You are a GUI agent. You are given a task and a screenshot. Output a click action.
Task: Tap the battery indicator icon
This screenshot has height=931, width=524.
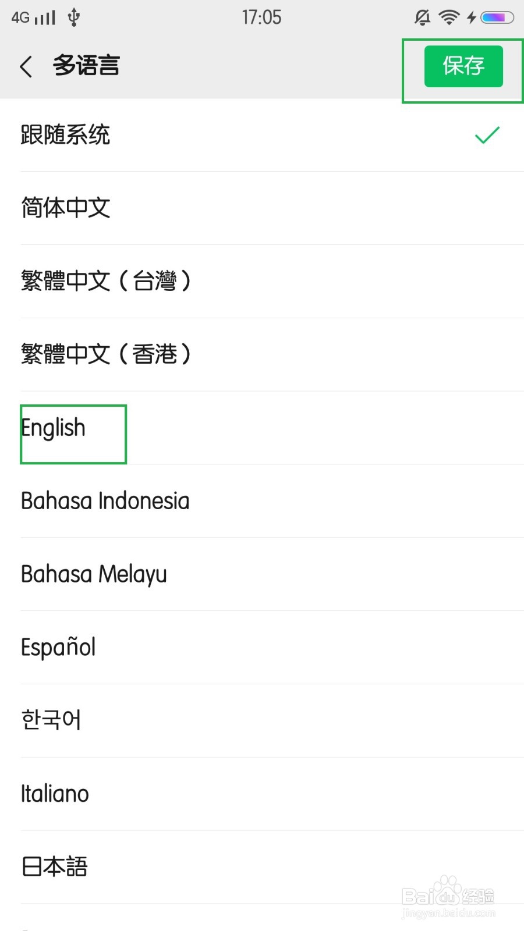click(497, 17)
